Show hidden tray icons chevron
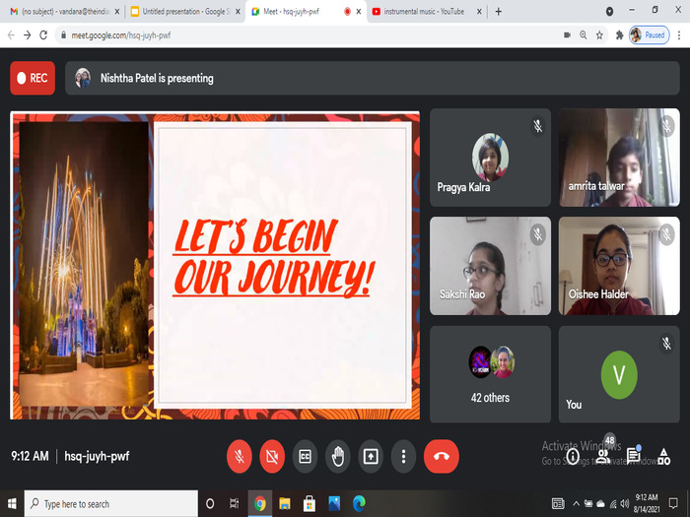The width and height of the screenshot is (690, 517). 576,504
